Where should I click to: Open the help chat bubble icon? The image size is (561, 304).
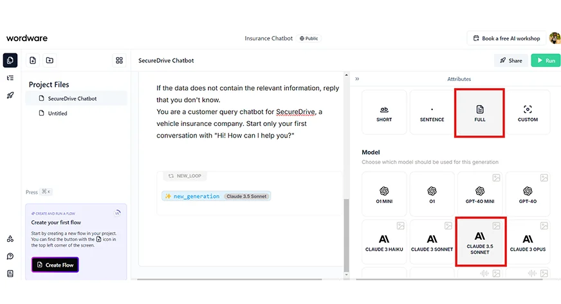point(10,256)
